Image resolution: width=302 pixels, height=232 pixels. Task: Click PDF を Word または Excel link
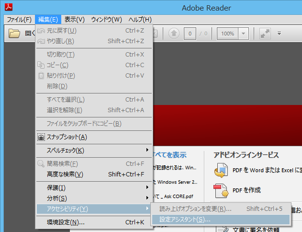point(268,170)
